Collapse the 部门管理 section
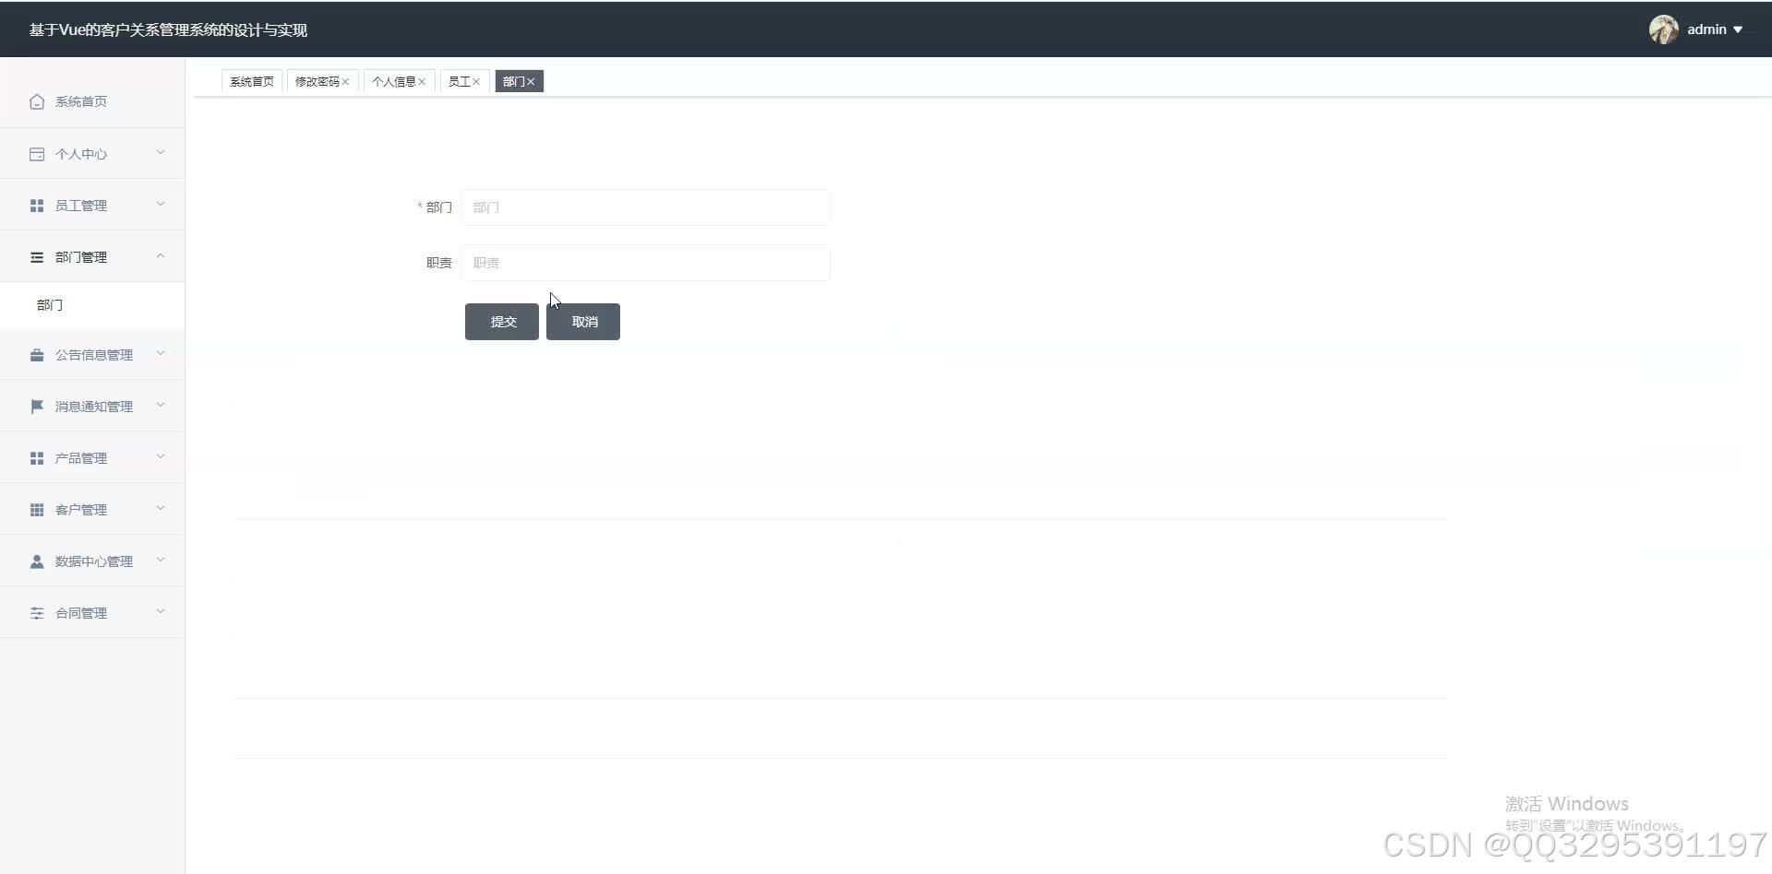Viewport: 1772px width, 874px height. 92,256
